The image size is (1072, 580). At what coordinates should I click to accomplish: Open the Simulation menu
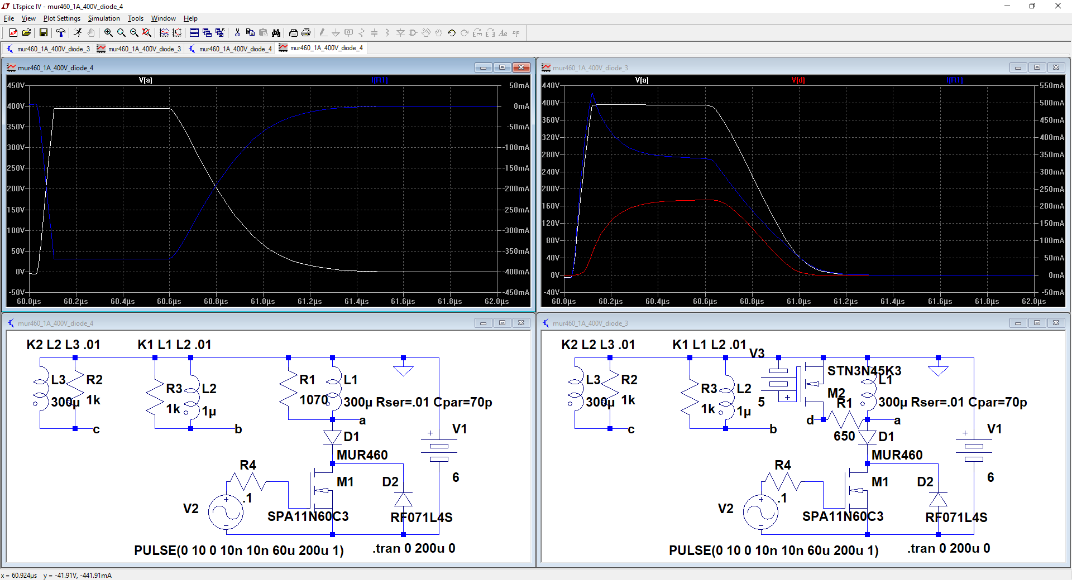point(104,18)
